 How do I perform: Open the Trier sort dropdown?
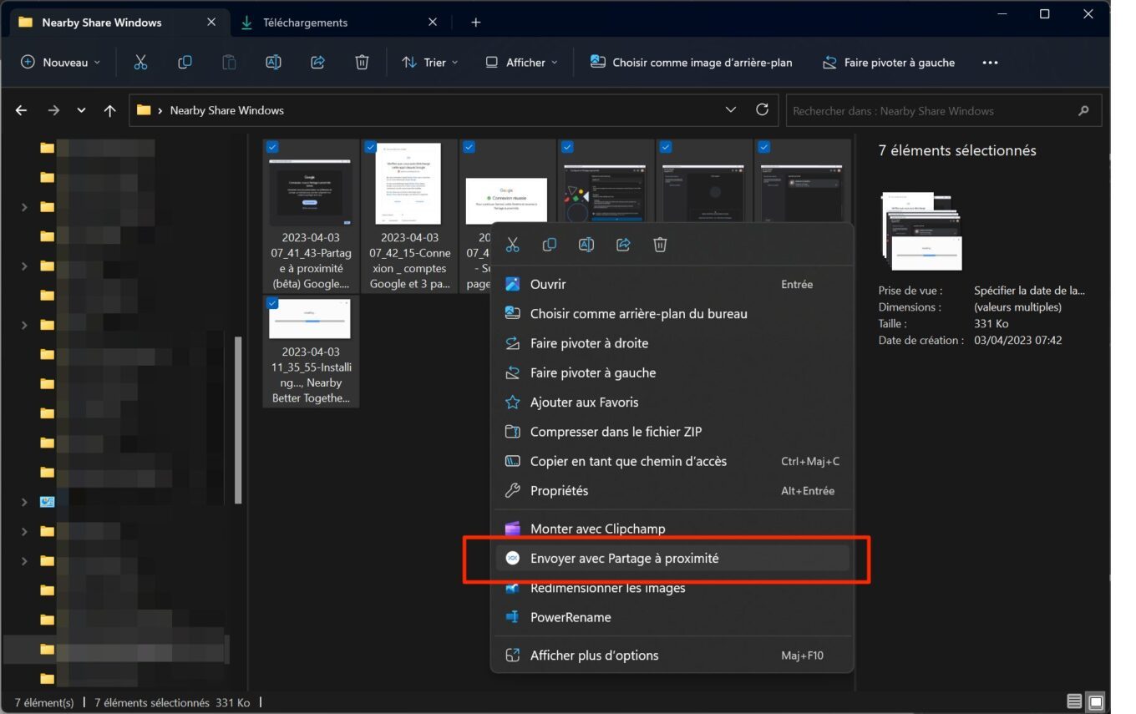[x=430, y=62]
